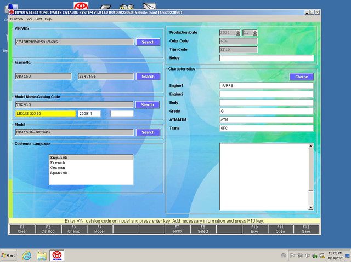
Task: Click the Notes input field
Action: point(267,58)
